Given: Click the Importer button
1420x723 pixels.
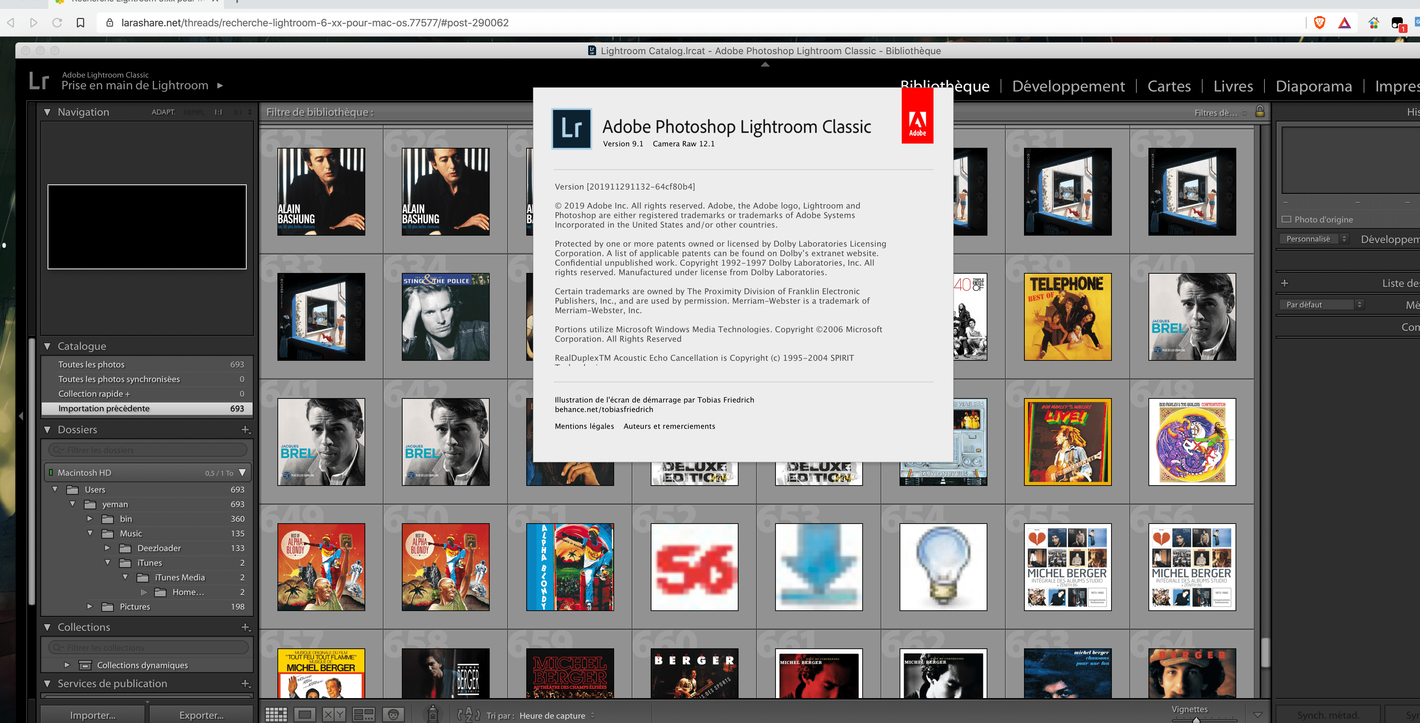Looking at the screenshot, I should coord(93,715).
